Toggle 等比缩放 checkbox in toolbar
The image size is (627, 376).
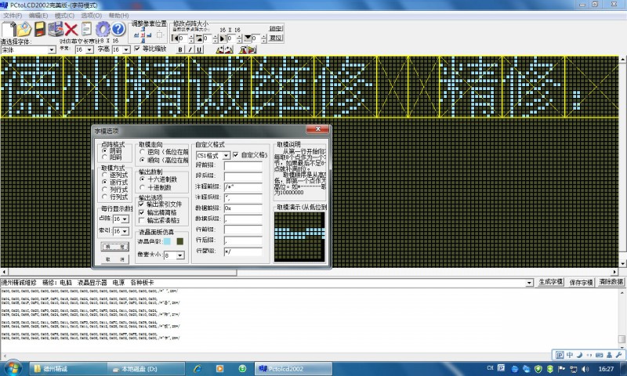pyautogui.click(x=137, y=49)
